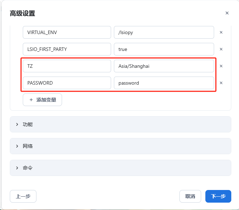Screen dimensions: 239x210
Task: Edit the PASSWORD name field
Action: click(67, 83)
